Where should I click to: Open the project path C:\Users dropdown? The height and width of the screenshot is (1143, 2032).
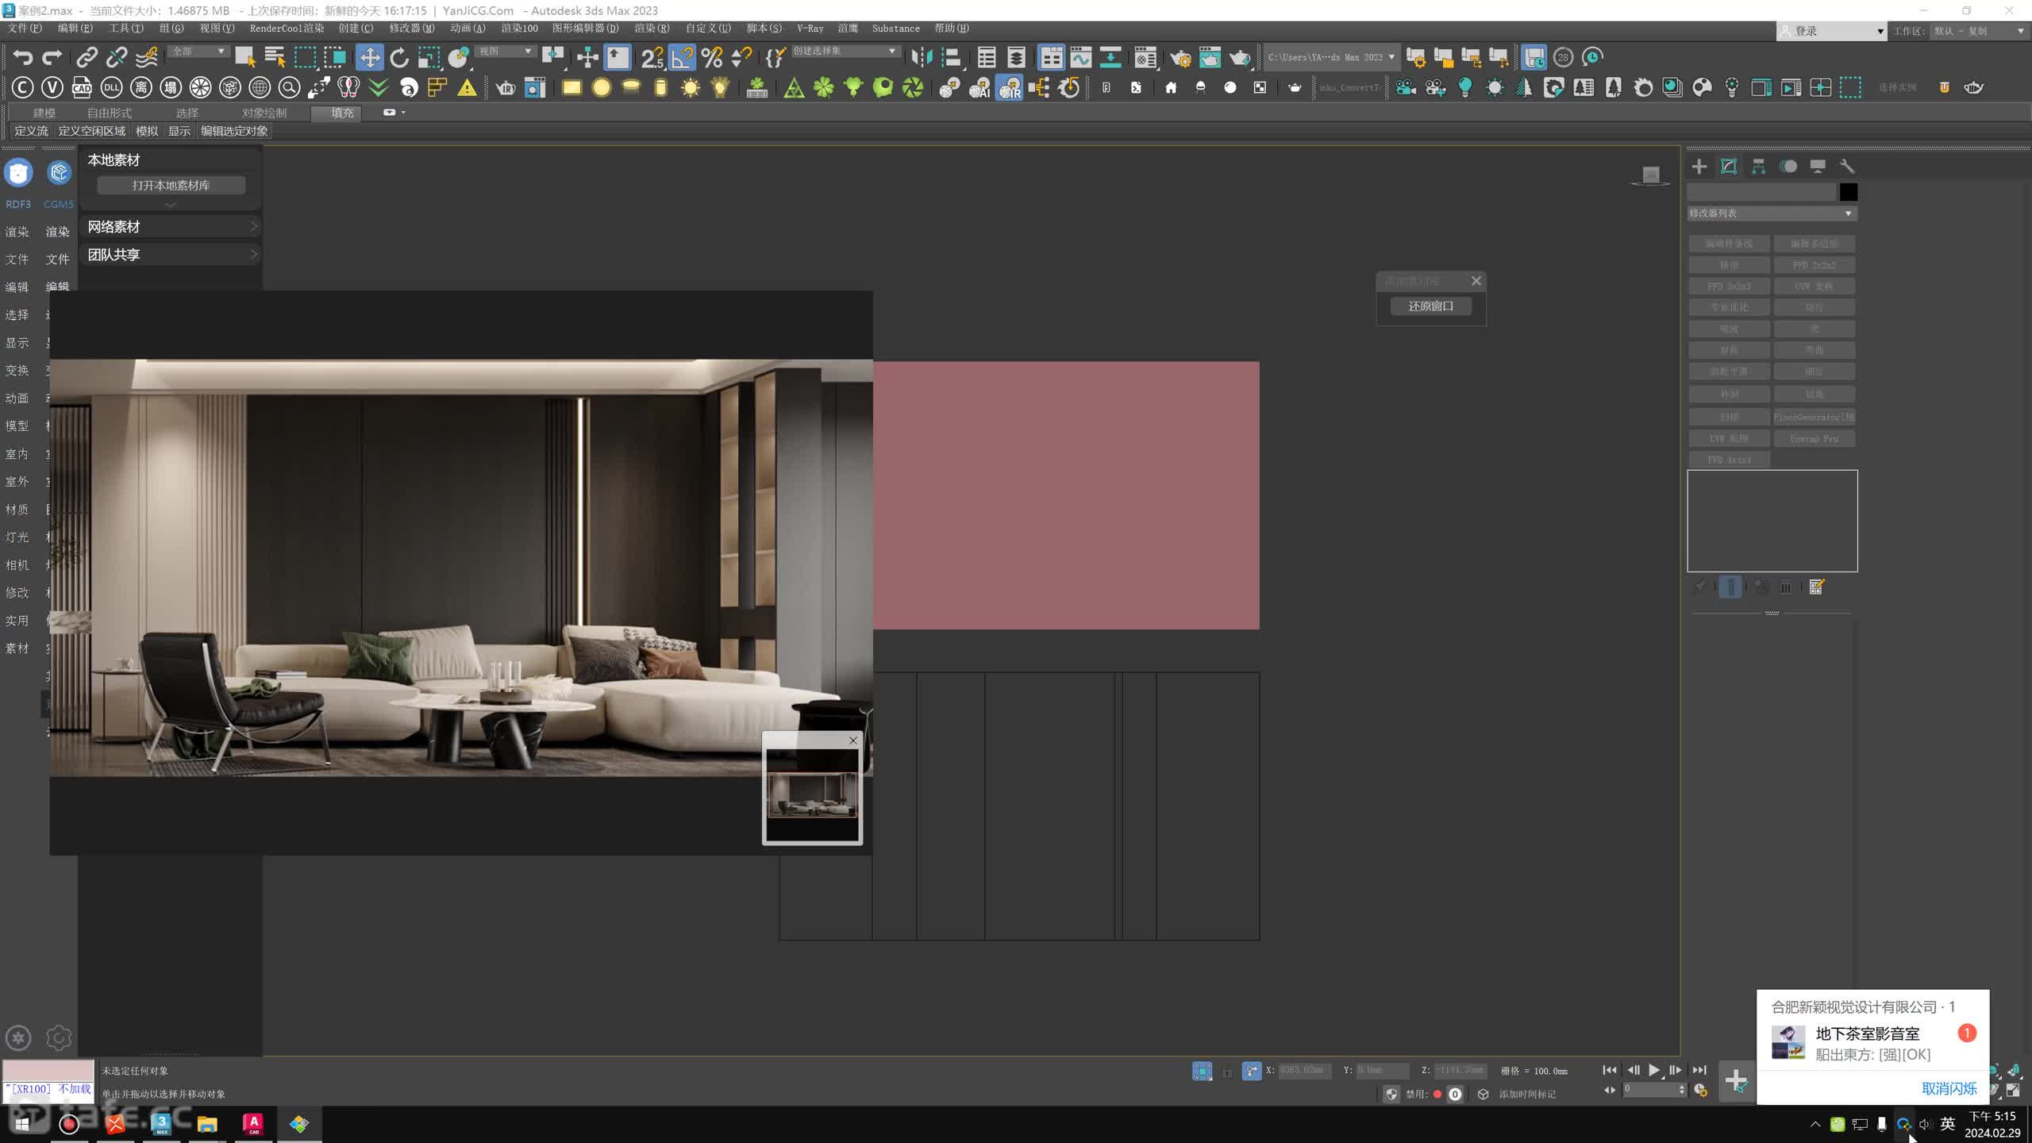pos(1331,57)
